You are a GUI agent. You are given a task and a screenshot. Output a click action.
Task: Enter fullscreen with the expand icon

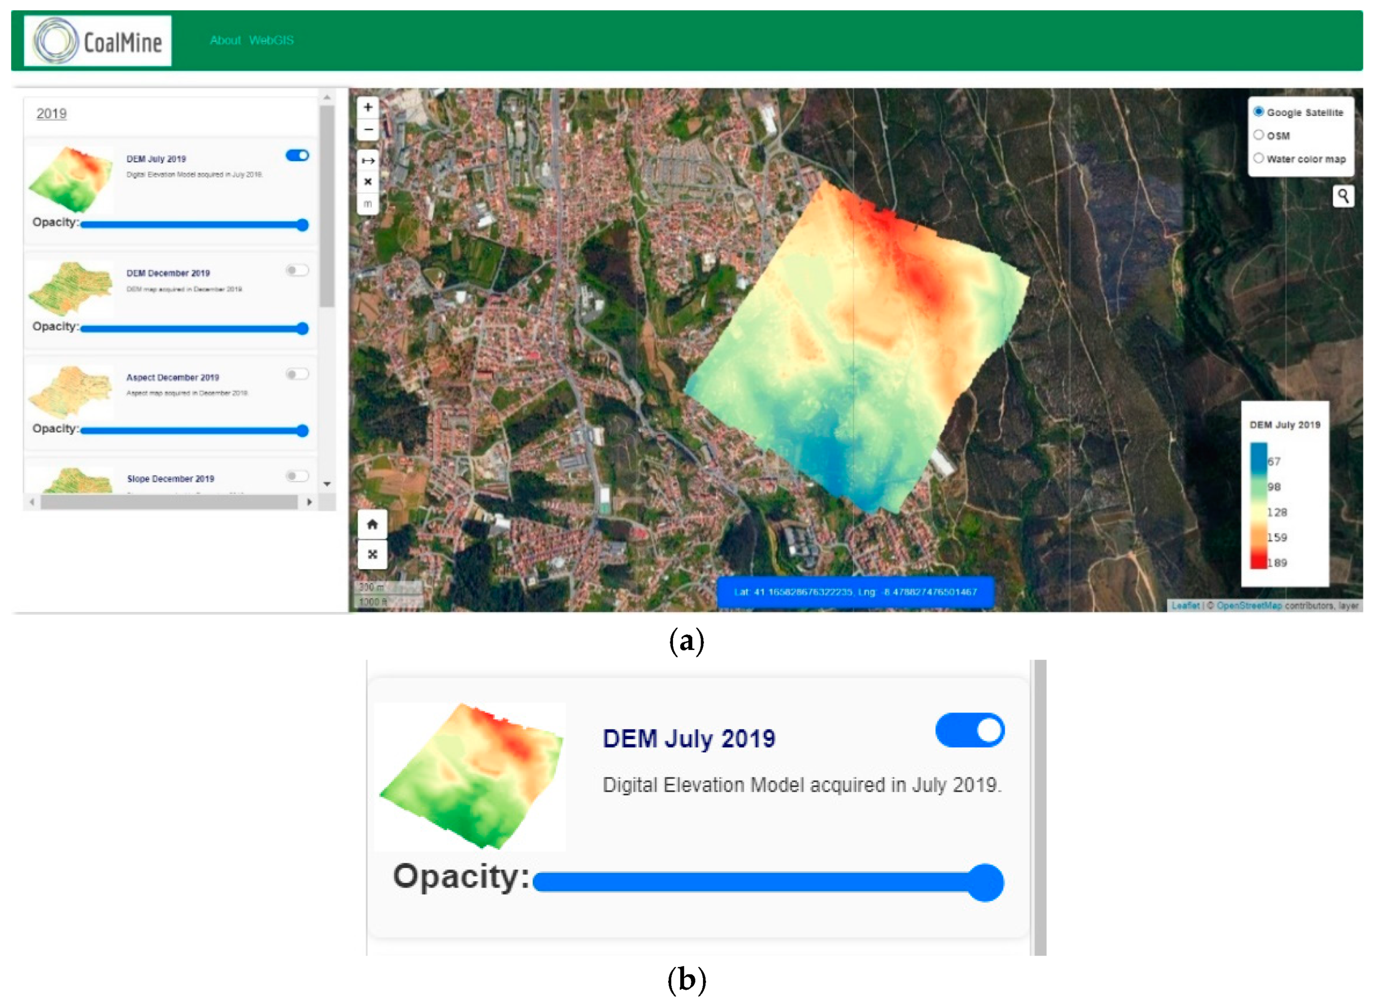(x=372, y=554)
